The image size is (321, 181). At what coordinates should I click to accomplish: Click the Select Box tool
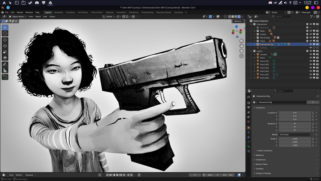tap(5, 27)
